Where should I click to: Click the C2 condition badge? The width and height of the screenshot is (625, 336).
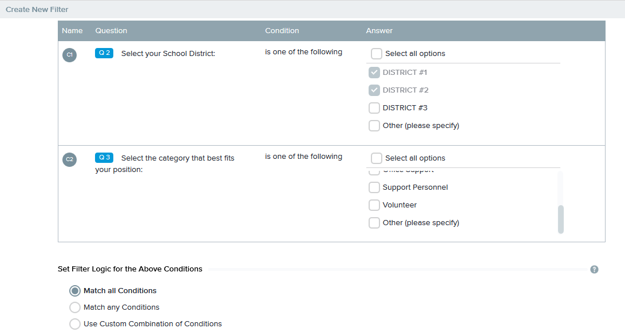(69, 159)
